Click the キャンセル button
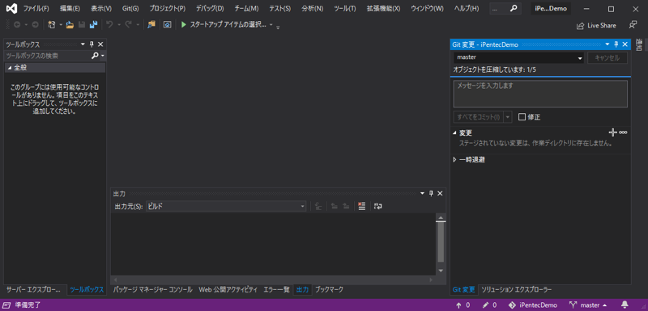This screenshot has width=648, height=311. click(x=607, y=57)
